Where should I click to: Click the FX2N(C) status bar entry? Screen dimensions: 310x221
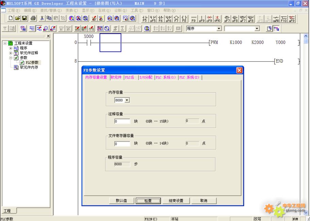point(151,219)
